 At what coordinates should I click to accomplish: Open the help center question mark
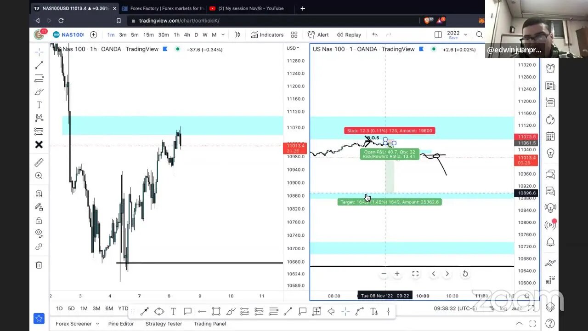click(x=550, y=324)
